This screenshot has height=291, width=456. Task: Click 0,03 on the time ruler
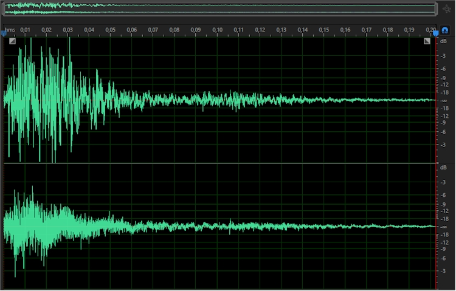pos(67,30)
